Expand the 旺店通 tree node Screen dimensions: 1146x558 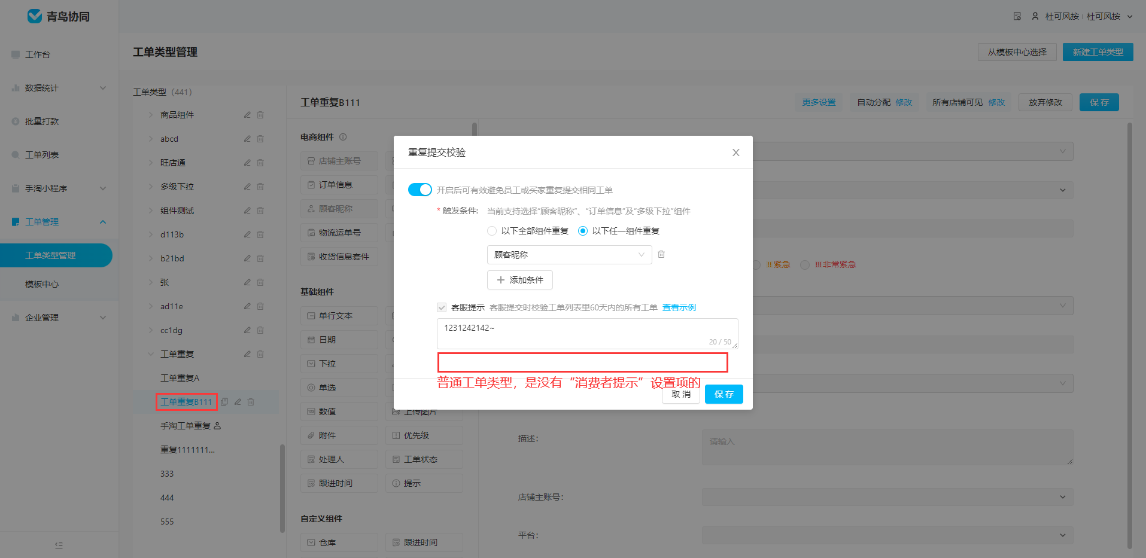[x=151, y=163]
